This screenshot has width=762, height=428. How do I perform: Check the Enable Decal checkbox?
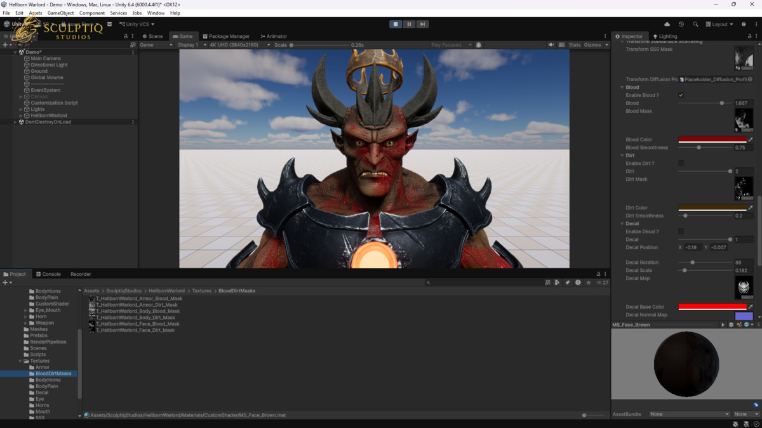tap(681, 231)
